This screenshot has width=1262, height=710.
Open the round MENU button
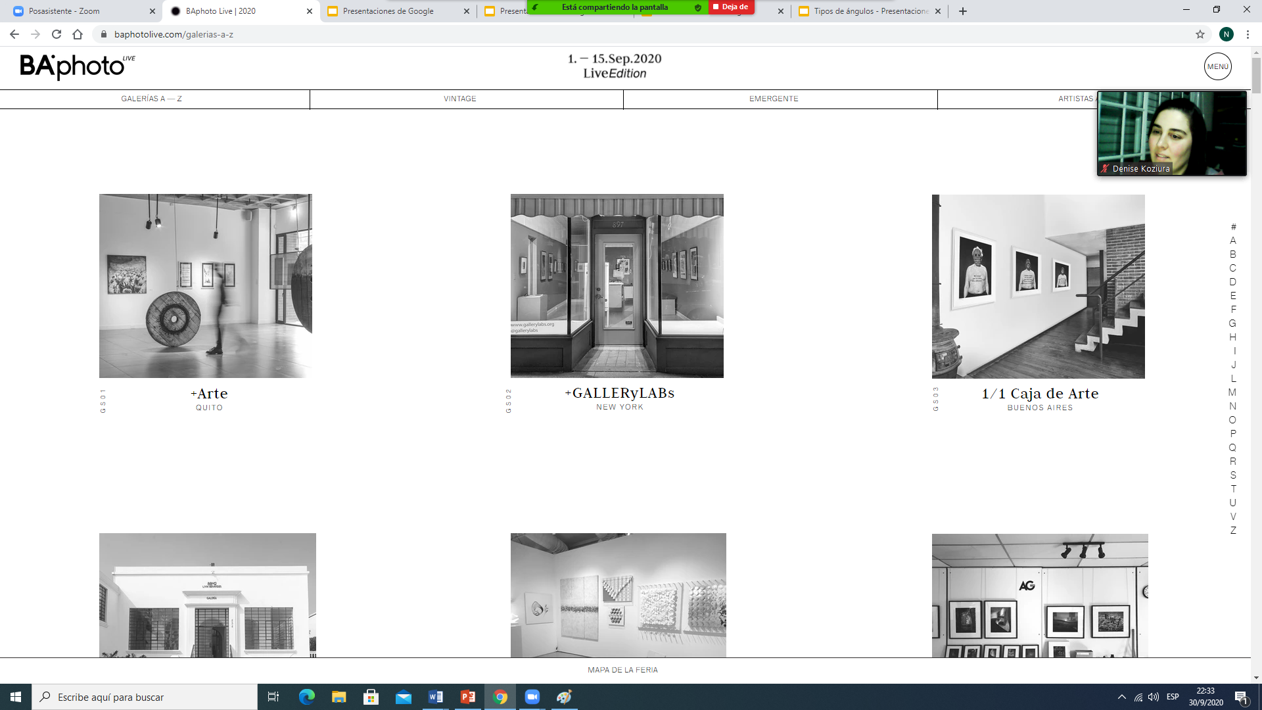coord(1217,66)
